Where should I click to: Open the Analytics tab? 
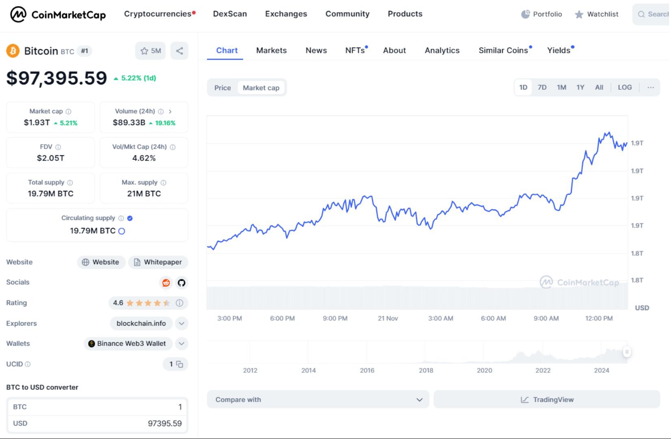click(x=442, y=50)
